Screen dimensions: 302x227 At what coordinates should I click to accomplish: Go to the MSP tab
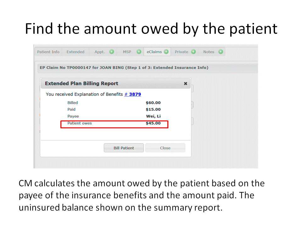(x=127, y=52)
